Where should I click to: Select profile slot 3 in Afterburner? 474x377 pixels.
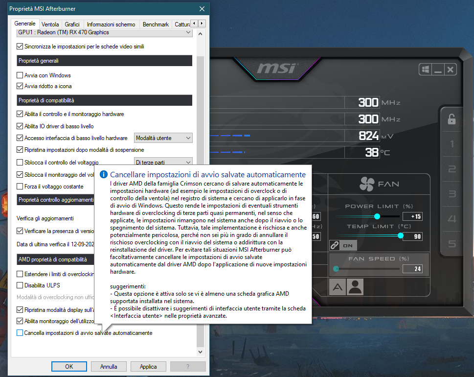pyautogui.click(x=452, y=194)
